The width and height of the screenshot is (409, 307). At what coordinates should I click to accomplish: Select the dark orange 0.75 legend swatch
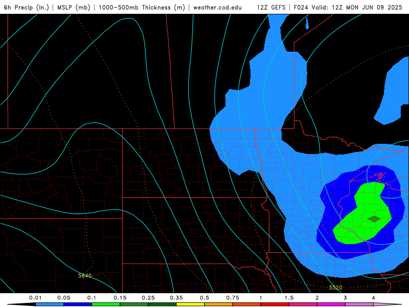coord(247,304)
